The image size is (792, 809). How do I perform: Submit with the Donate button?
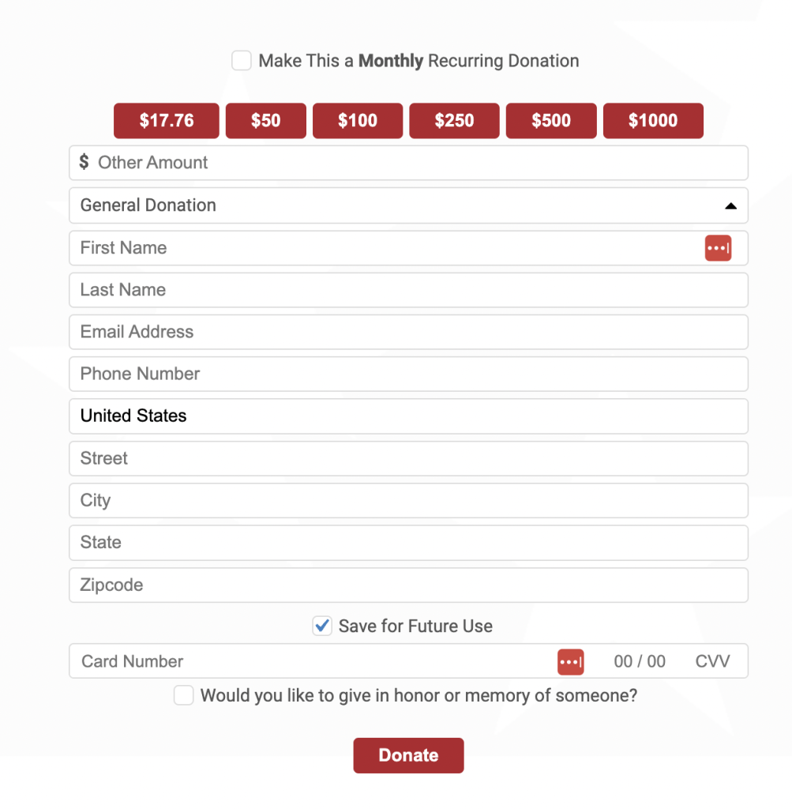click(x=408, y=755)
